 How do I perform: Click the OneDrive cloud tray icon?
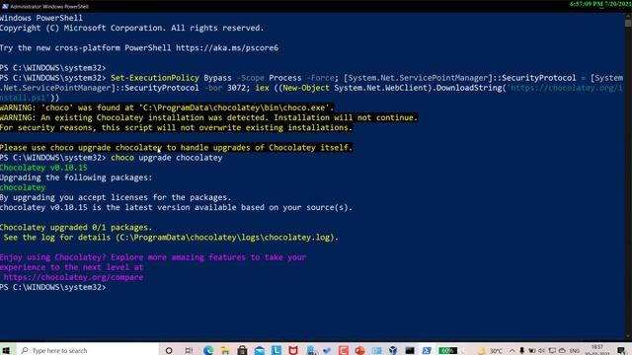point(562,351)
